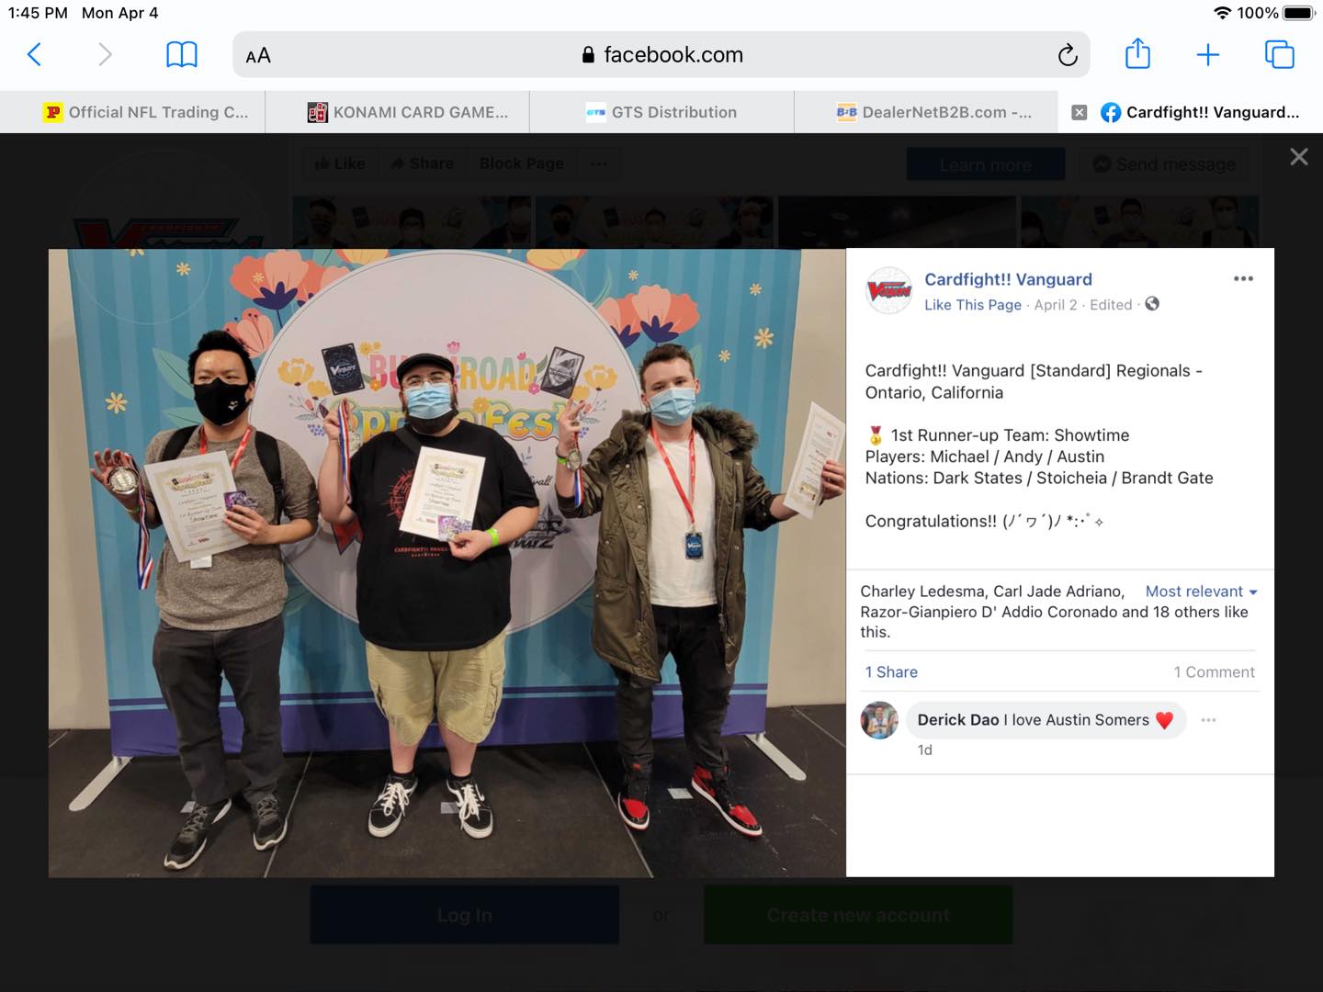1323x992 pixels.
Task: Click the Cardfight!! Vanguard page avatar
Action: pyautogui.click(x=888, y=290)
